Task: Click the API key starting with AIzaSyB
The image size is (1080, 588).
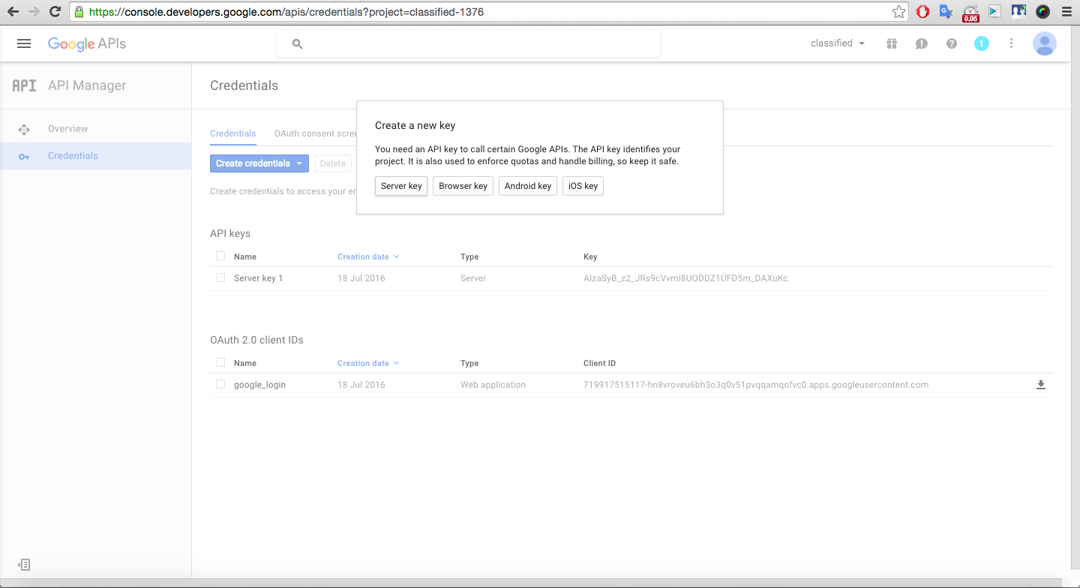Action: tap(685, 278)
